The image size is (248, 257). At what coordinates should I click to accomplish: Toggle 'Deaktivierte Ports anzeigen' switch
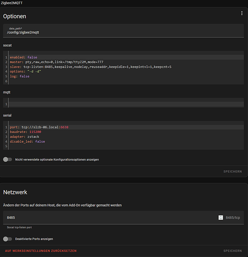click(x=7, y=239)
